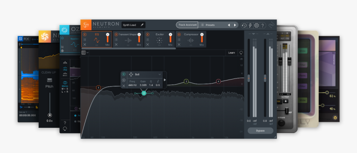Viewport: 357px width, 153px height.
Task: Adjust the Neutron input gain fader
Action: click(249, 78)
